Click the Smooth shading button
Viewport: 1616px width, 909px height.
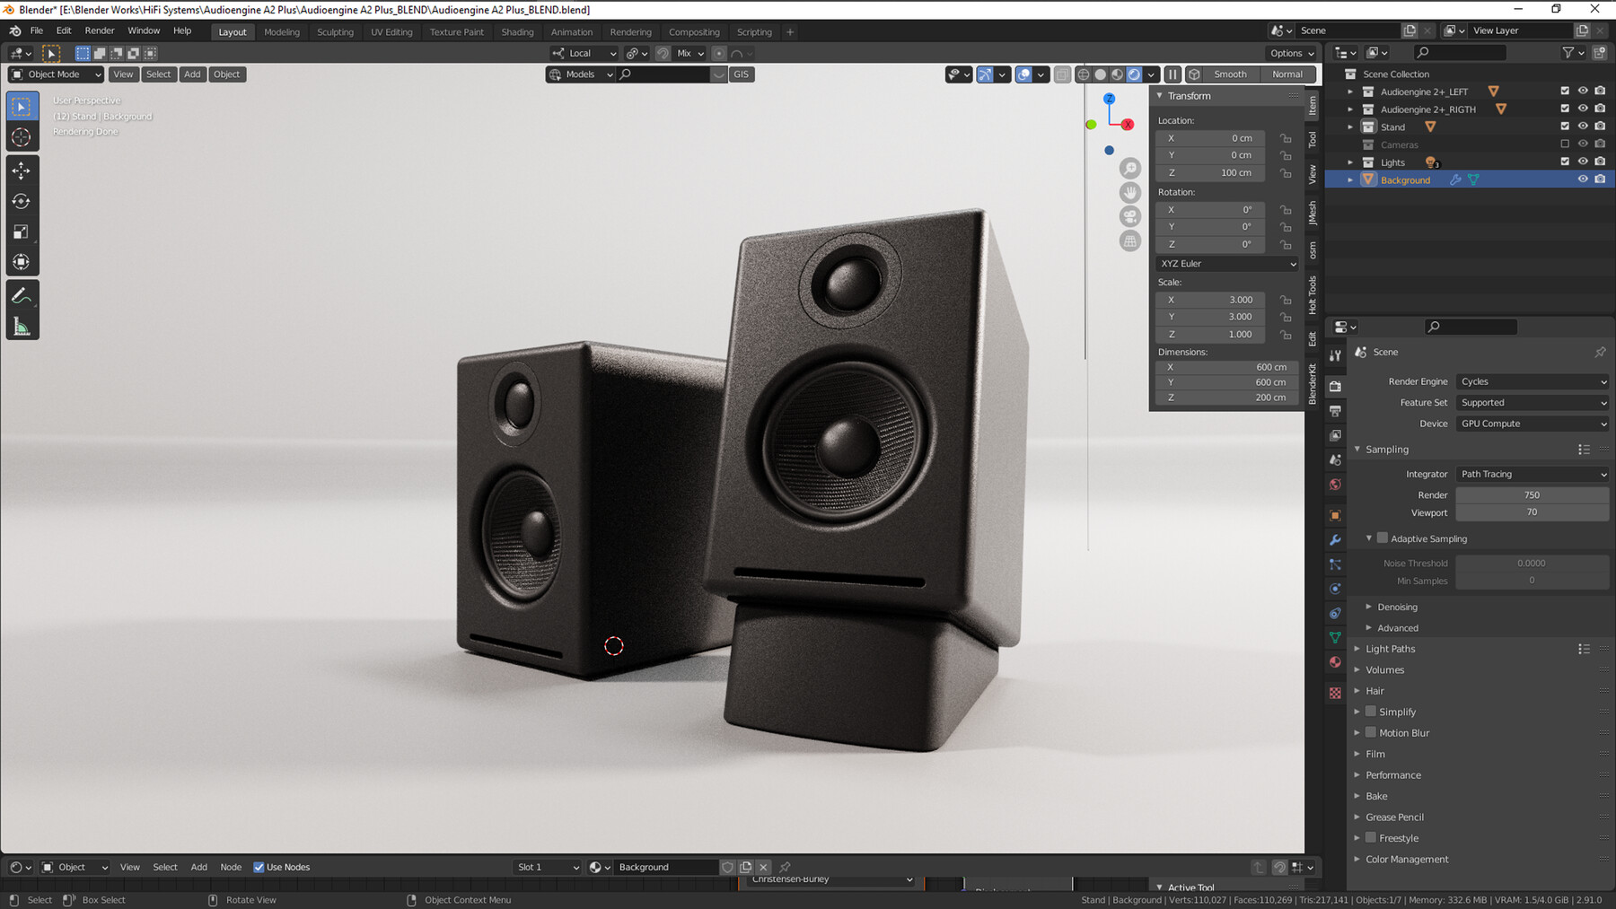pos(1228,74)
